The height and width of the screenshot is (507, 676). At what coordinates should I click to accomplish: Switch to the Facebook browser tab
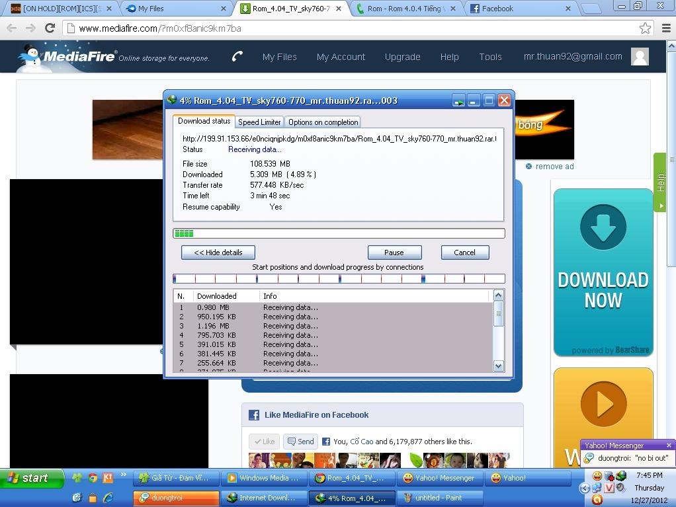click(x=521, y=8)
